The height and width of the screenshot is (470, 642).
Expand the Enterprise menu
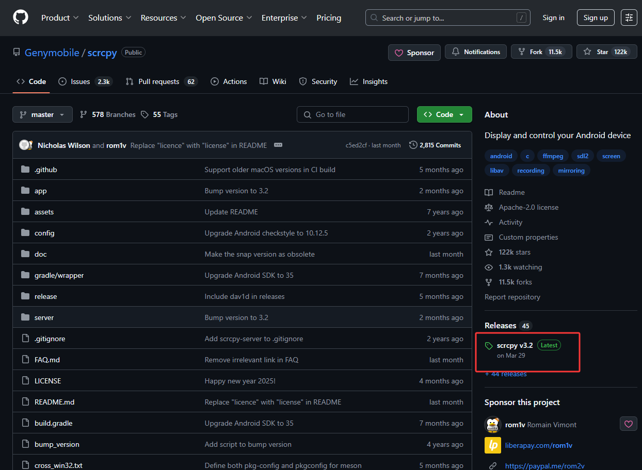pos(284,18)
